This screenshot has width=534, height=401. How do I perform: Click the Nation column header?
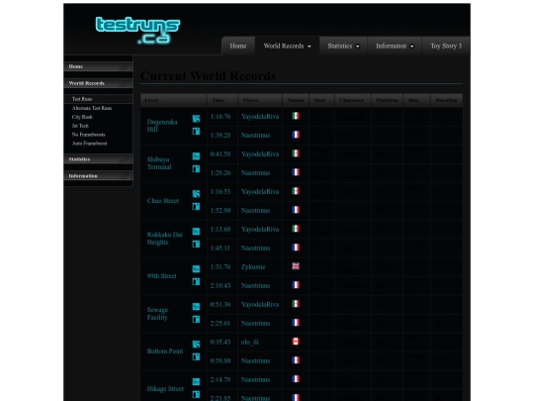coord(296,100)
